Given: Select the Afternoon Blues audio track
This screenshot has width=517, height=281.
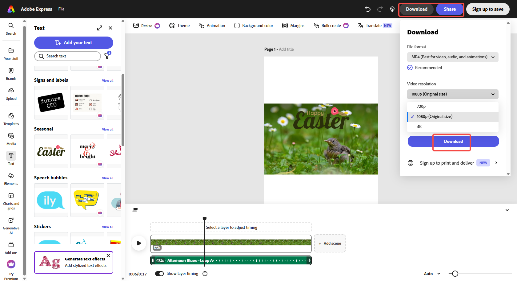Looking at the screenshot, I should pos(231,260).
